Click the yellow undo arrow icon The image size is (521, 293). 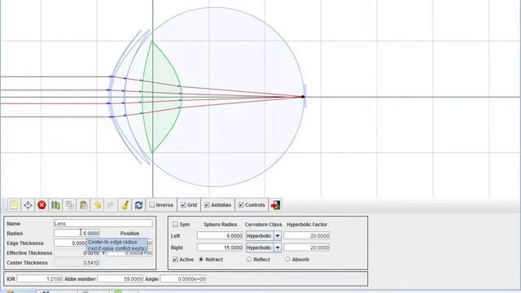(98, 205)
